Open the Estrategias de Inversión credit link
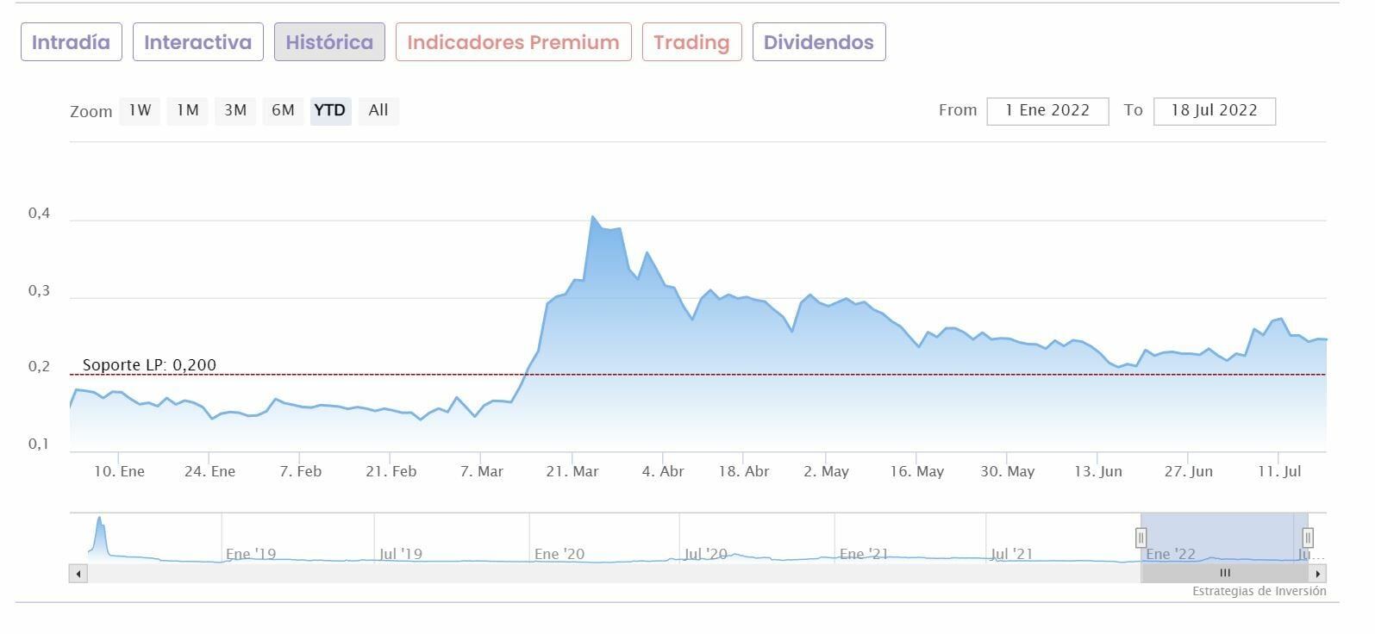This screenshot has width=1375, height=634. click(1259, 592)
